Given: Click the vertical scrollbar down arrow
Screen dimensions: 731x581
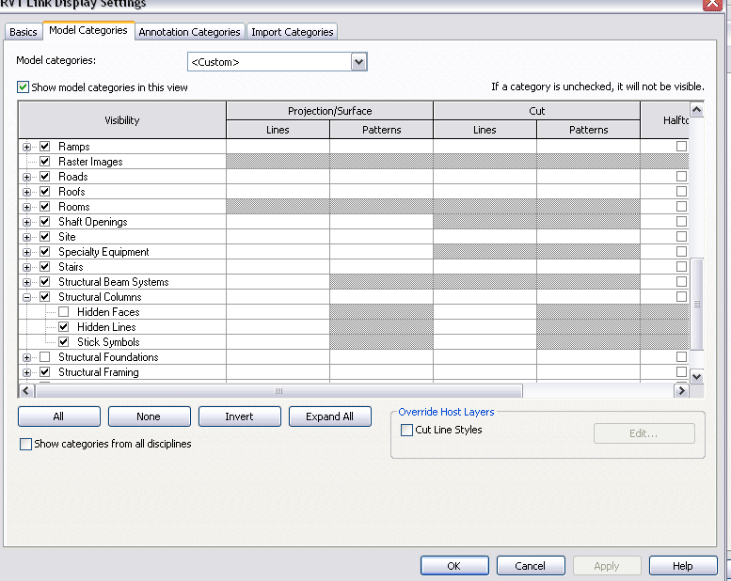Looking at the screenshot, I should pos(696,376).
